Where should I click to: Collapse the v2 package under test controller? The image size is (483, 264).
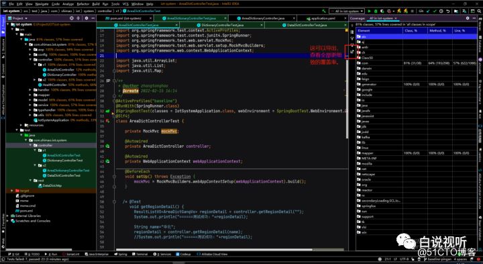point(35,165)
